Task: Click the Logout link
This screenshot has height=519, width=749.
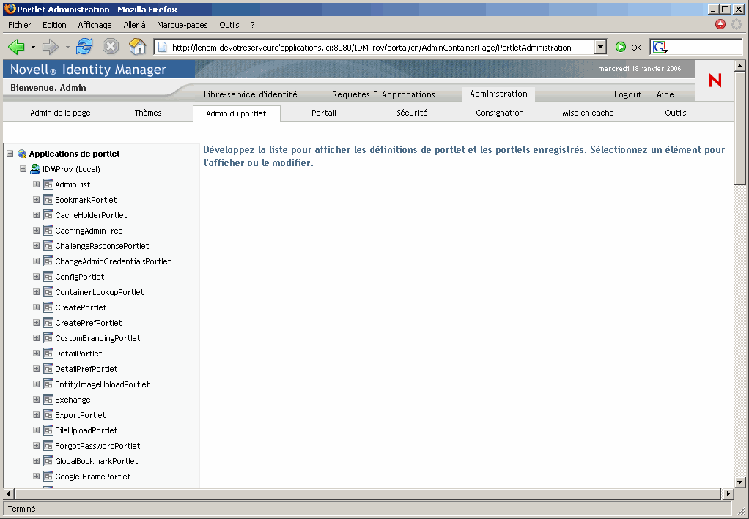Action: pyautogui.click(x=627, y=94)
